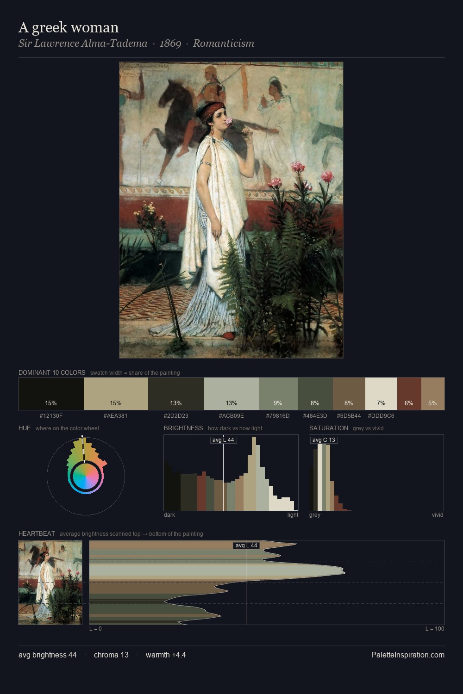Screen dimensions: 463x694
Task: Click the 'A greek woman' title
Action: click(x=69, y=28)
